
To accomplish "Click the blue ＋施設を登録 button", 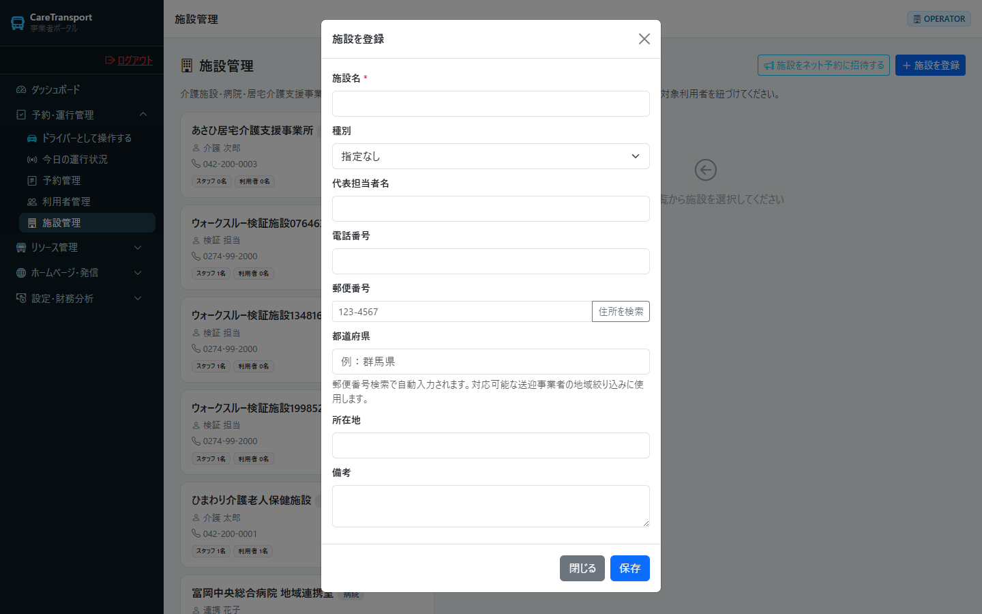I will coord(930,65).
